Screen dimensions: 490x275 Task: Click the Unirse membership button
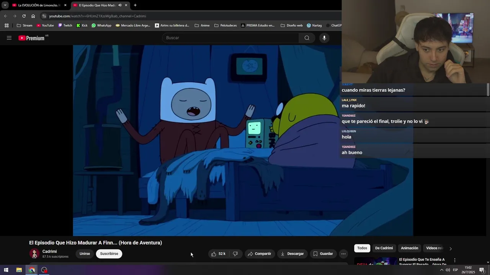[x=85, y=254]
